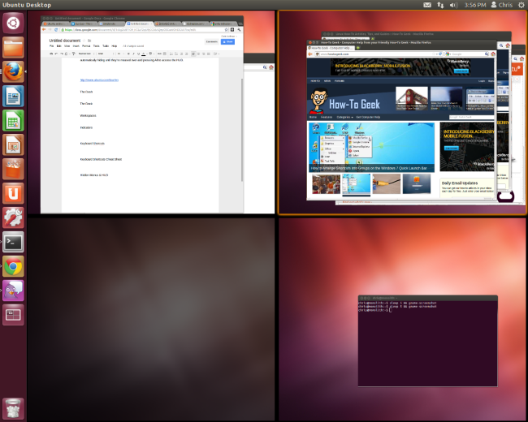Click the Chrome reload button
This screenshot has width=528, height=422.
(x=56, y=29)
